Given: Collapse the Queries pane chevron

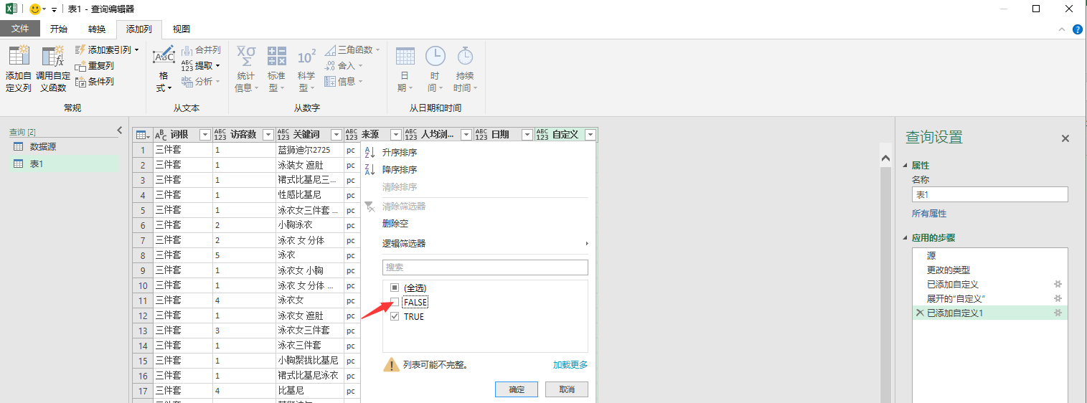Looking at the screenshot, I should pyautogui.click(x=120, y=130).
